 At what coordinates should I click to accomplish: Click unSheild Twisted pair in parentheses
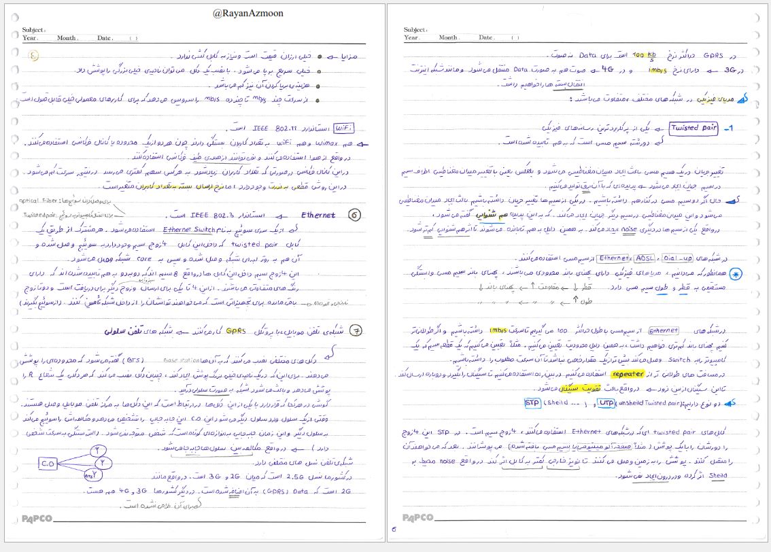(649, 403)
